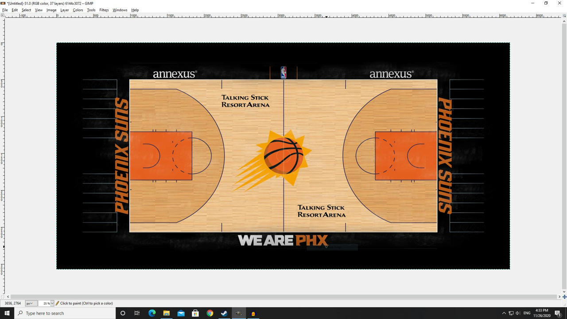Click the left vertical 'PHOENIX SUNS' lettering
Screen dimensions: 567x319
(121, 156)
